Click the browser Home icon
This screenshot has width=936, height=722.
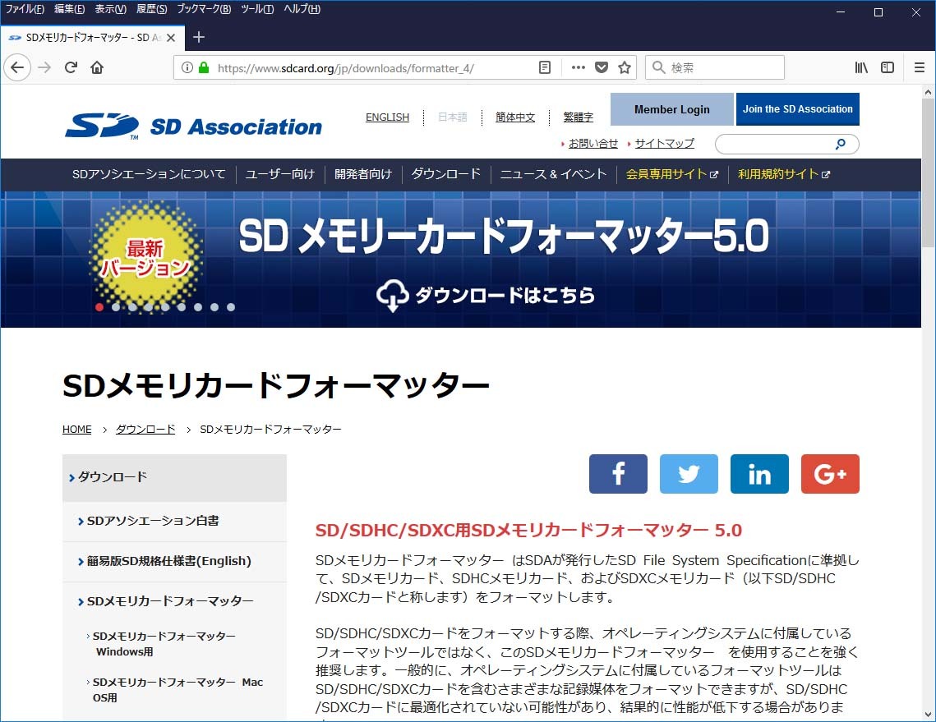click(95, 67)
